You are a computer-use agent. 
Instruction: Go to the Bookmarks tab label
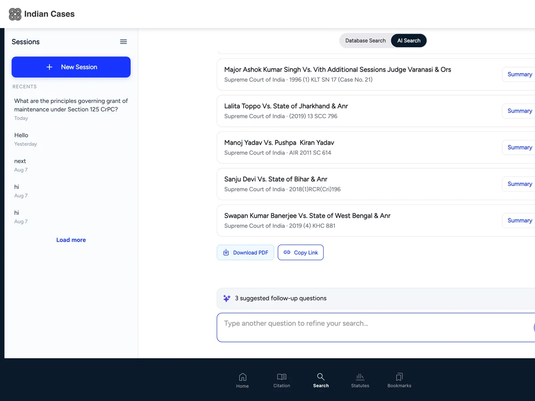(x=399, y=386)
